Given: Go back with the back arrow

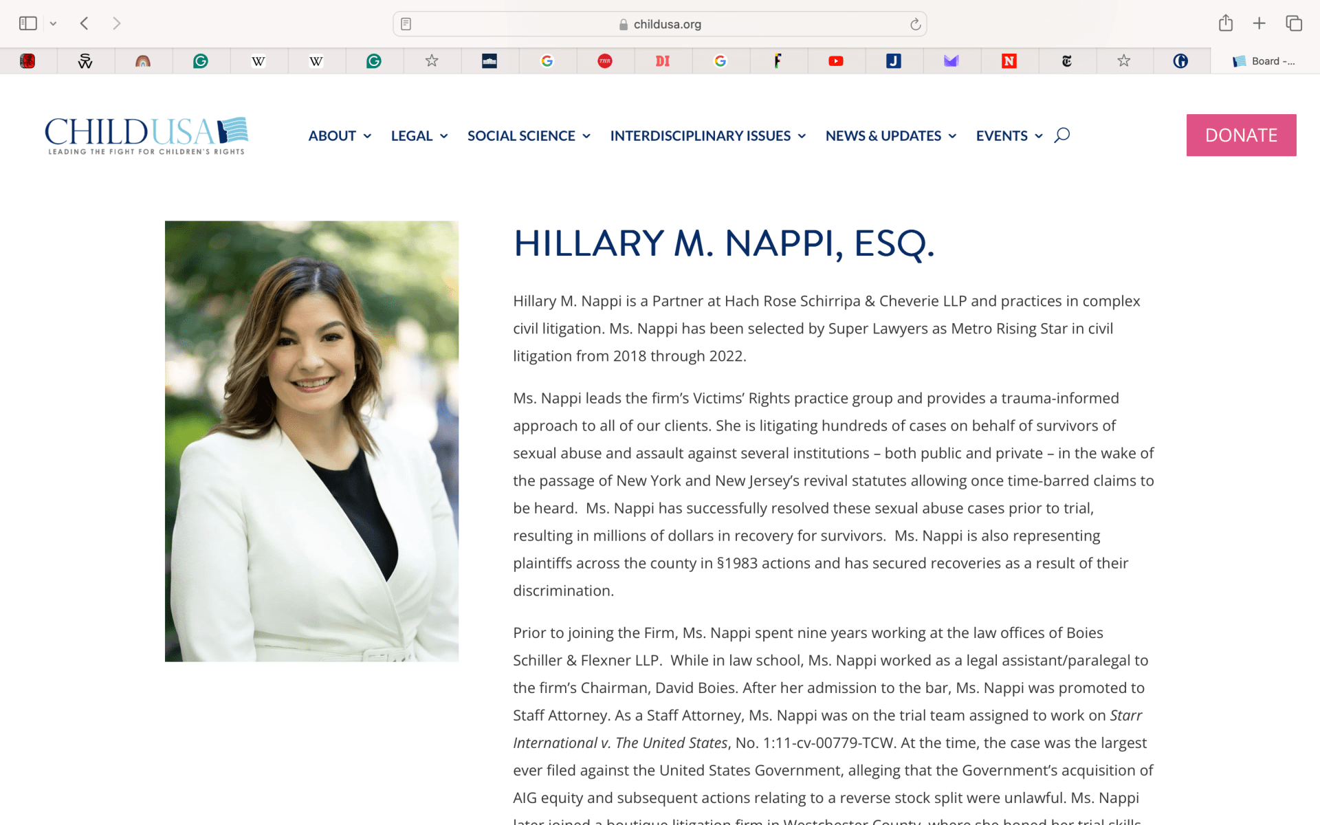Looking at the screenshot, I should pos(85,23).
